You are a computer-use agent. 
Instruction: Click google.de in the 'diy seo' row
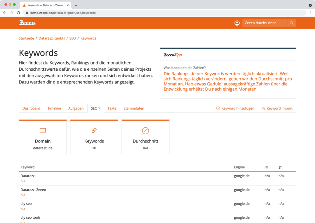(242, 204)
